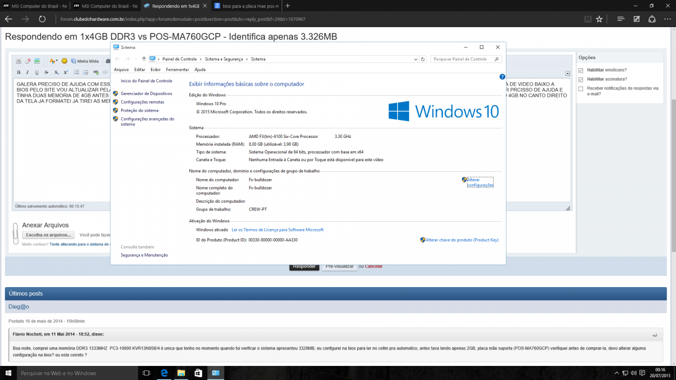Open Proteção do sistema
Image resolution: width=676 pixels, height=380 pixels.
[140, 110]
